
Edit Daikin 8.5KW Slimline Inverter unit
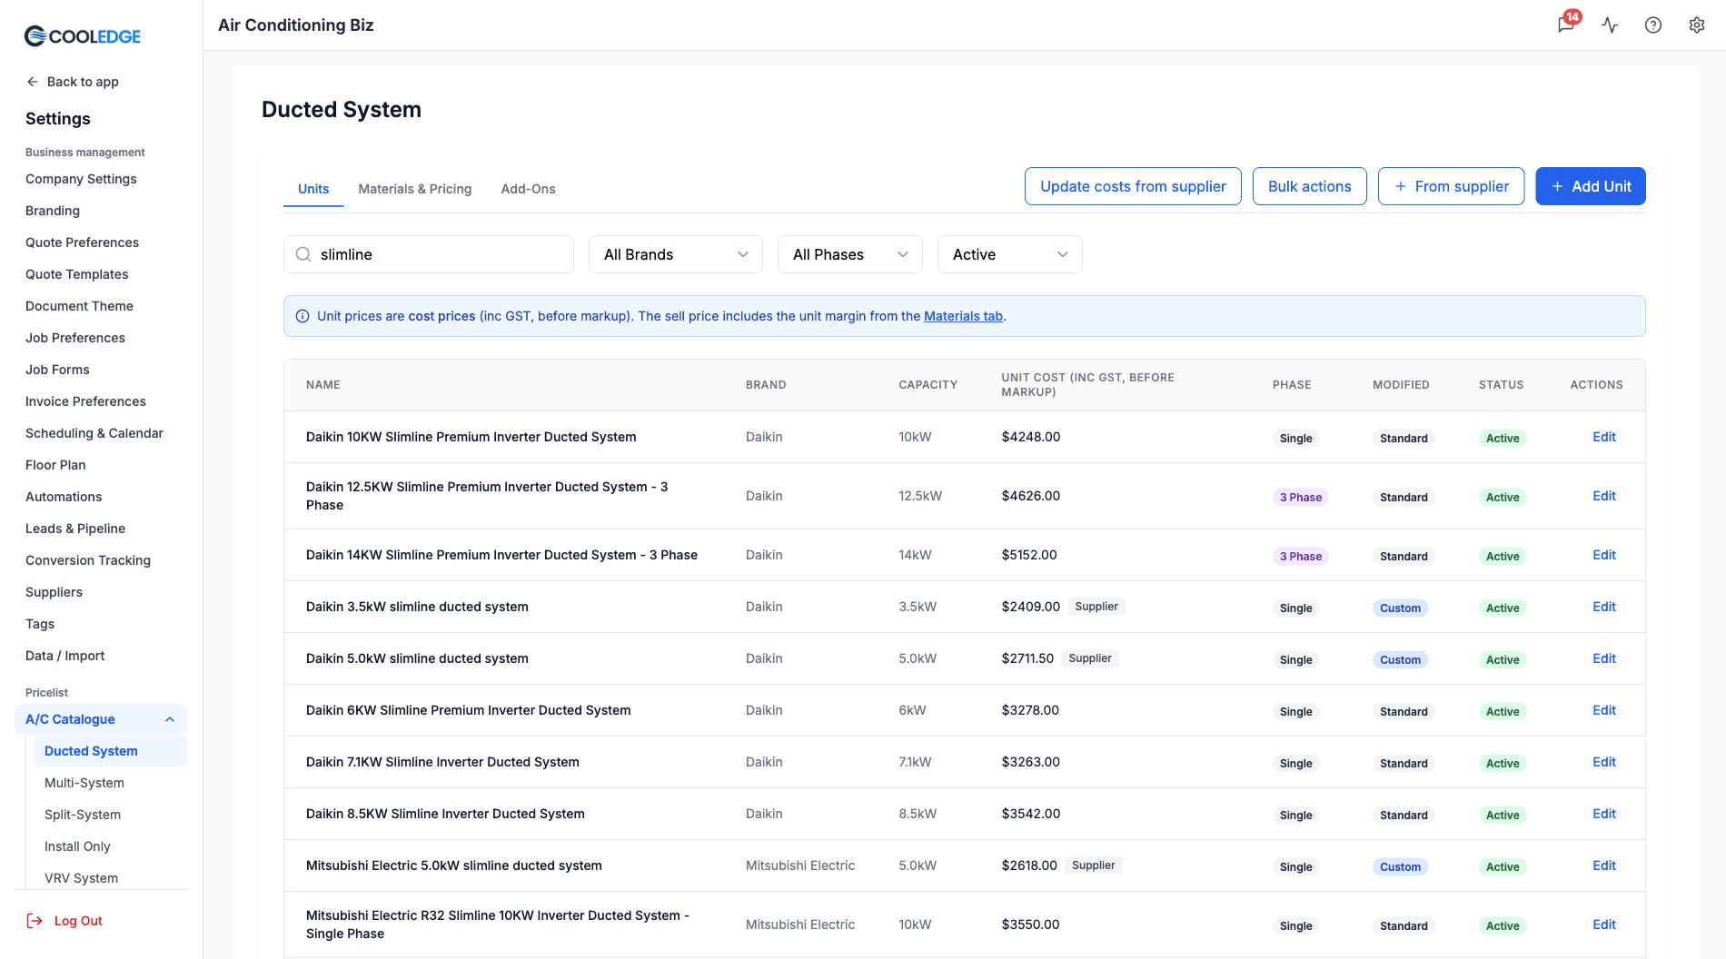tap(1603, 814)
